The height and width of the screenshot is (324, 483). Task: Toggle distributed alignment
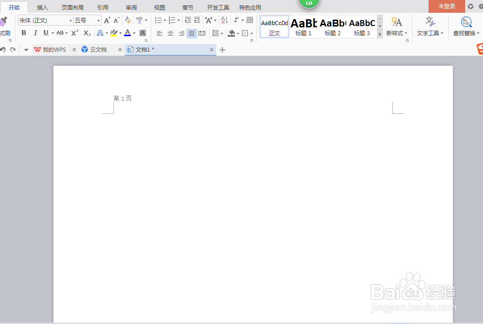(x=202, y=33)
